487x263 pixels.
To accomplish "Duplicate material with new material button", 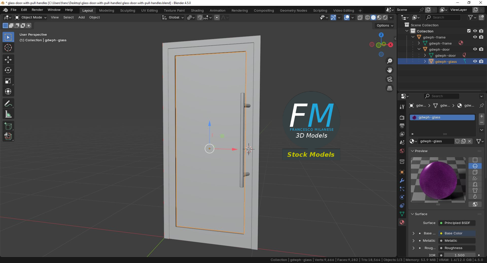I will (x=463, y=141).
